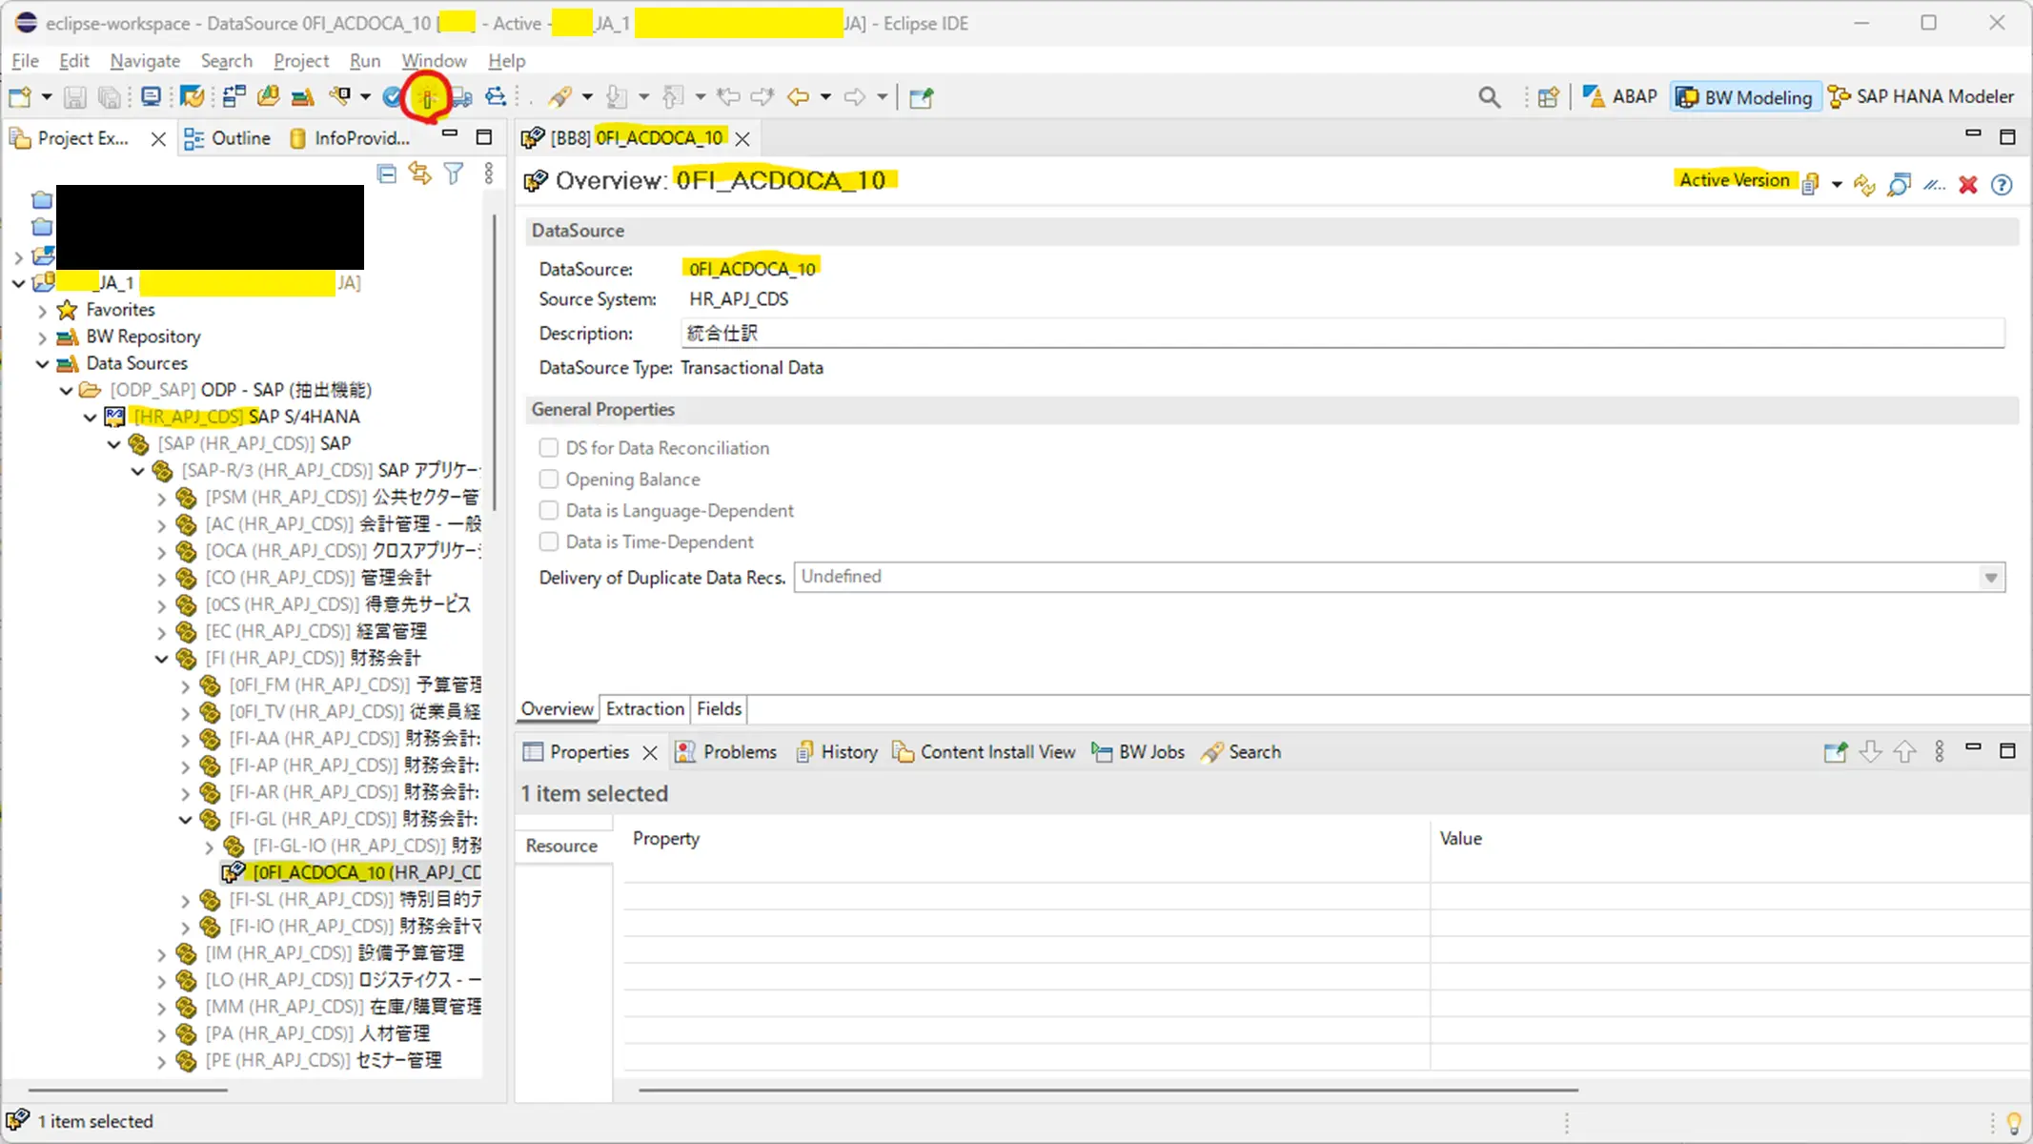Open the Navigate menu
Viewport: 2033px width, 1144px height.
coord(145,61)
